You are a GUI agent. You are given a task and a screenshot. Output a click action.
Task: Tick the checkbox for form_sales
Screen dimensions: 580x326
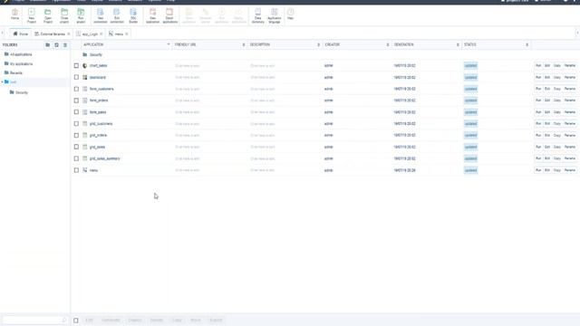tap(76, 112)
